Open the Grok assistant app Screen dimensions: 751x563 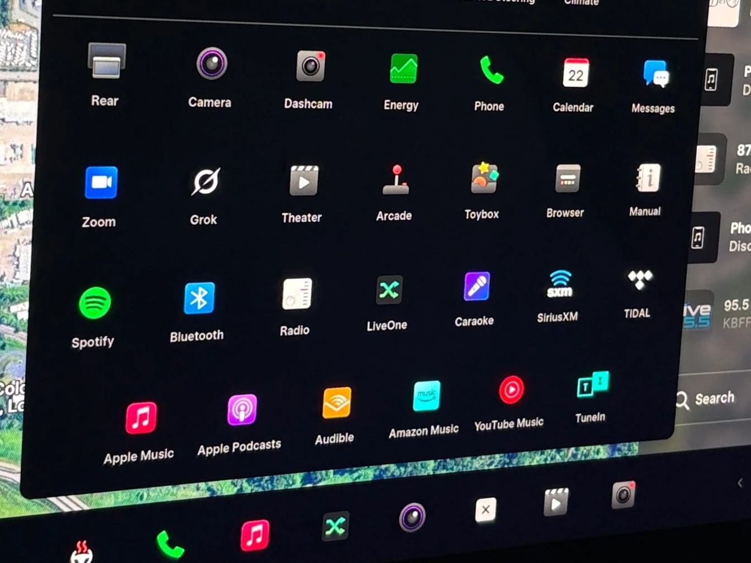pyautogui.click(x=205, y=182)
